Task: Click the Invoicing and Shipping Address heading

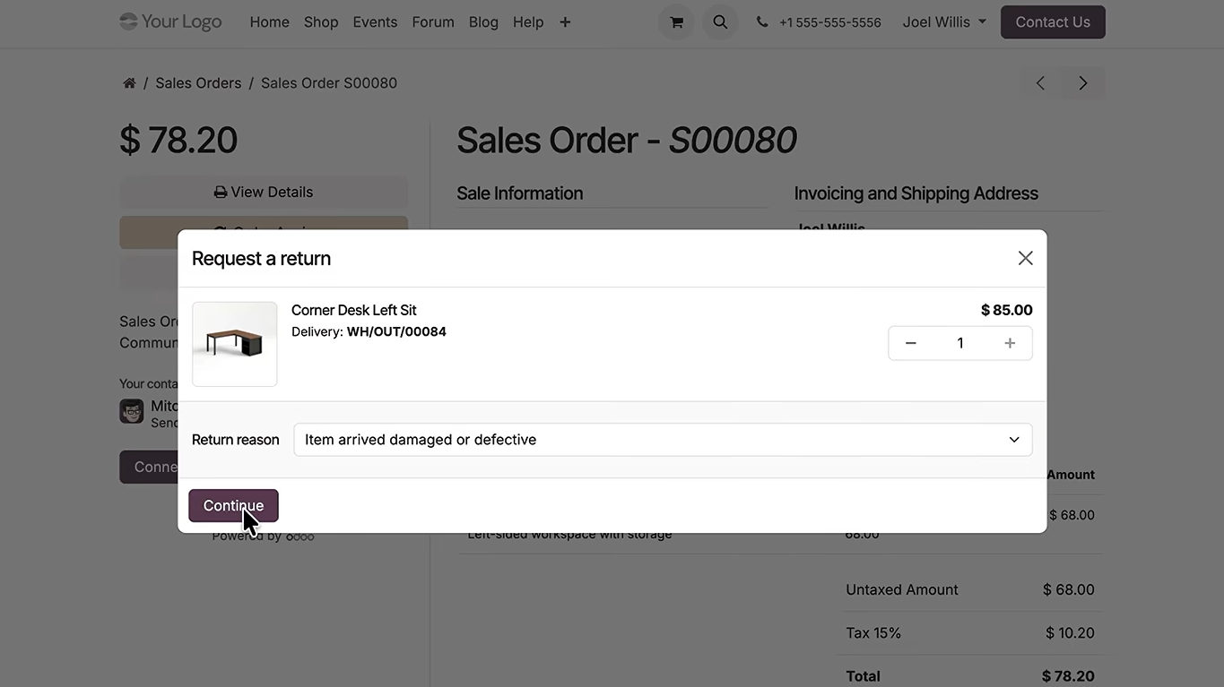Action: (x=916, y=193)
